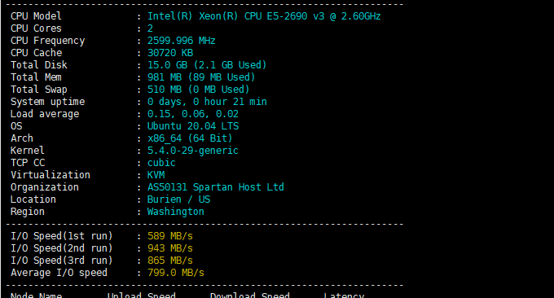The width and height of the screenshot is (554, 298).
Task: Click the Location label
Action: (33, 199)
